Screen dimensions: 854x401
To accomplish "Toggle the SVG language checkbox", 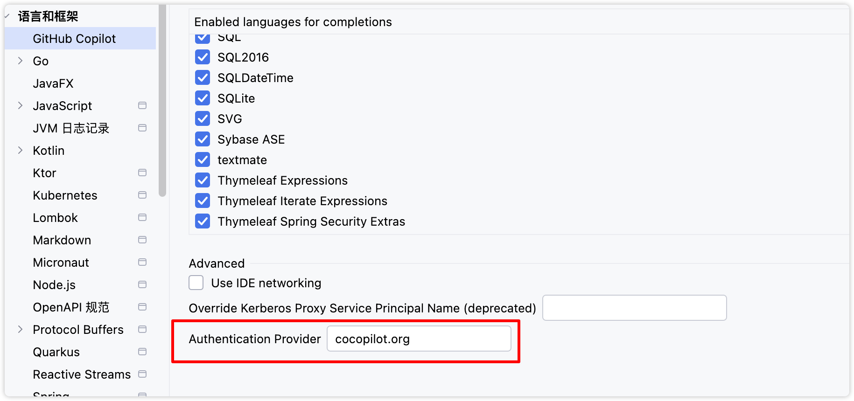I will [203, 118].
